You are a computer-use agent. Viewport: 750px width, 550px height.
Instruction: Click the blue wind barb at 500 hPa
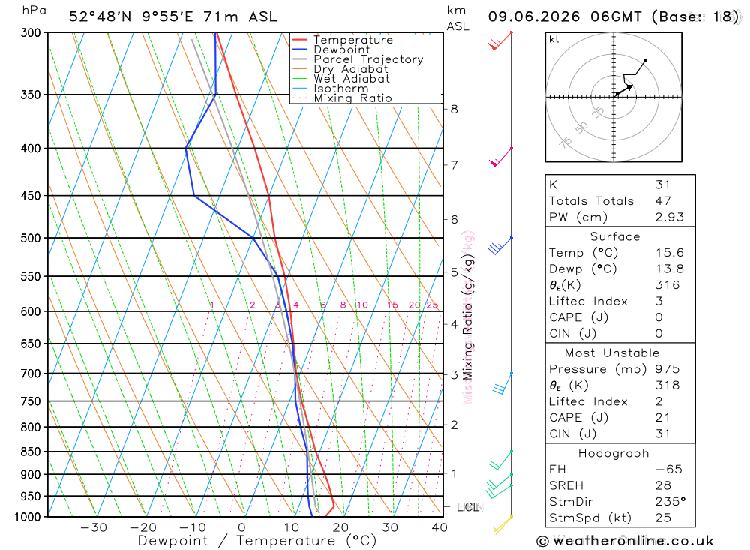click(x=499, y=245)
